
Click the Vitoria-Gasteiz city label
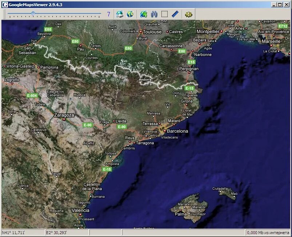[20, 66]
